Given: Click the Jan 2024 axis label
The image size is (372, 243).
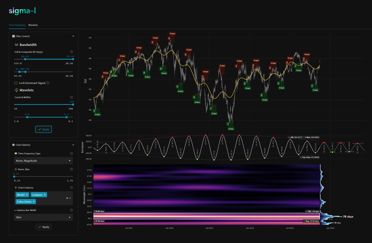Looking at the screenshot, I should (330, 228).
